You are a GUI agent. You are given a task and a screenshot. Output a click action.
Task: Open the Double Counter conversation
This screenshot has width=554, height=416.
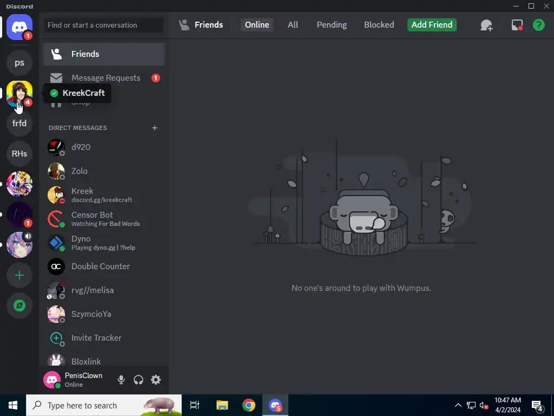(x=104, y=266)
